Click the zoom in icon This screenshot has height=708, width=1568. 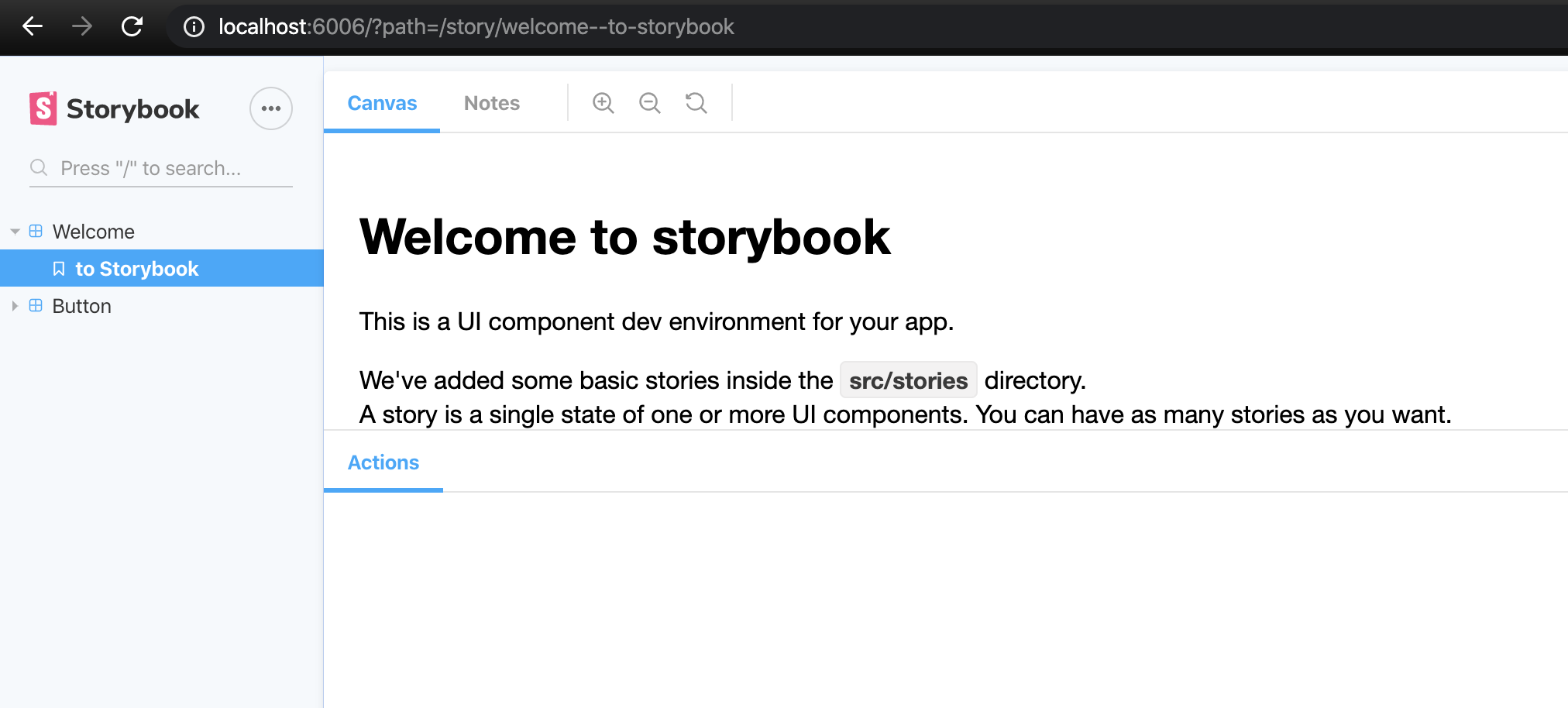603,102
